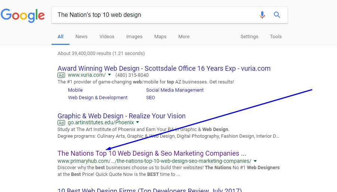
Task: Open the Social Media Management sitelink
Action: [175, 90]
